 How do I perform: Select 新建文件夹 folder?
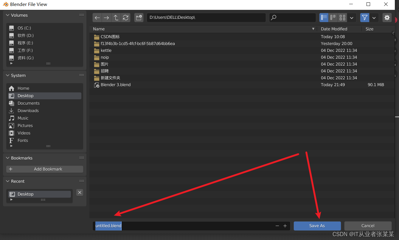(242, 78)
